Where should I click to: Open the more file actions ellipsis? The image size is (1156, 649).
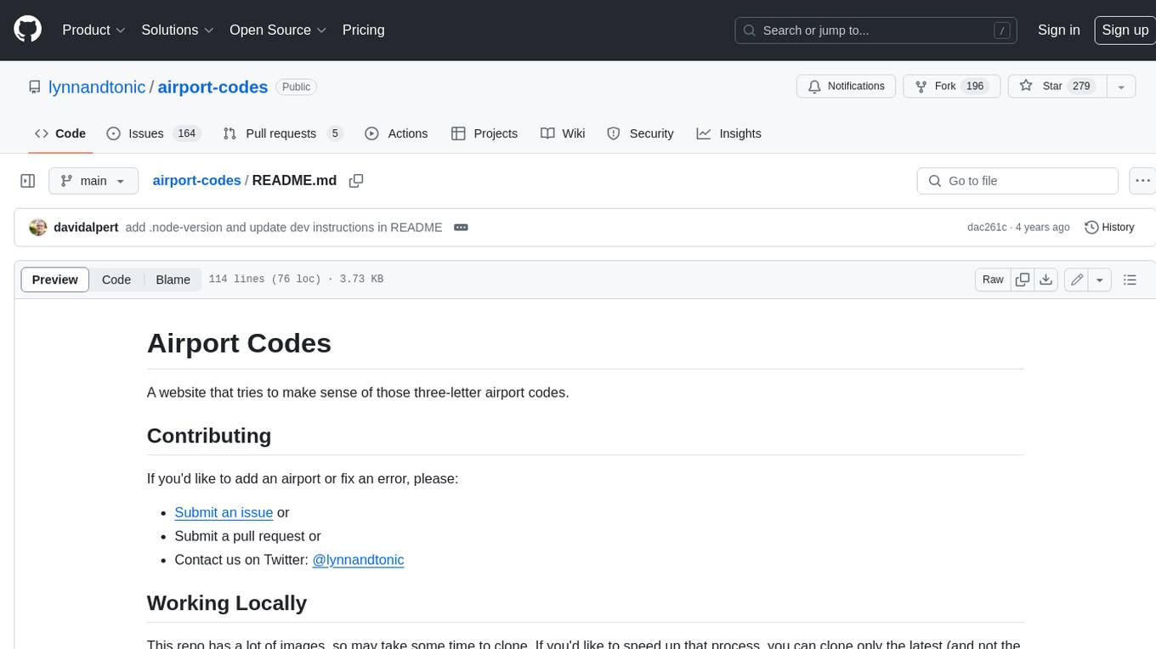tap(1142, 181)
